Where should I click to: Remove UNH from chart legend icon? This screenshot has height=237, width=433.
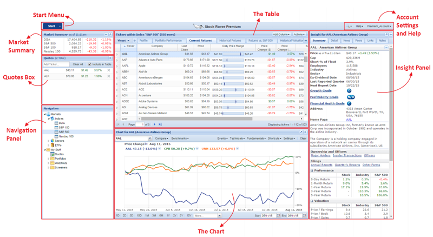click(237, 149)
